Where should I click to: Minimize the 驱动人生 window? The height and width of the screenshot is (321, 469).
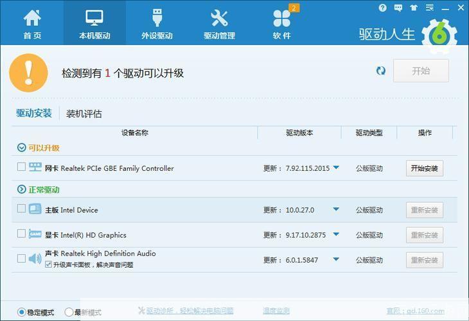445,9
